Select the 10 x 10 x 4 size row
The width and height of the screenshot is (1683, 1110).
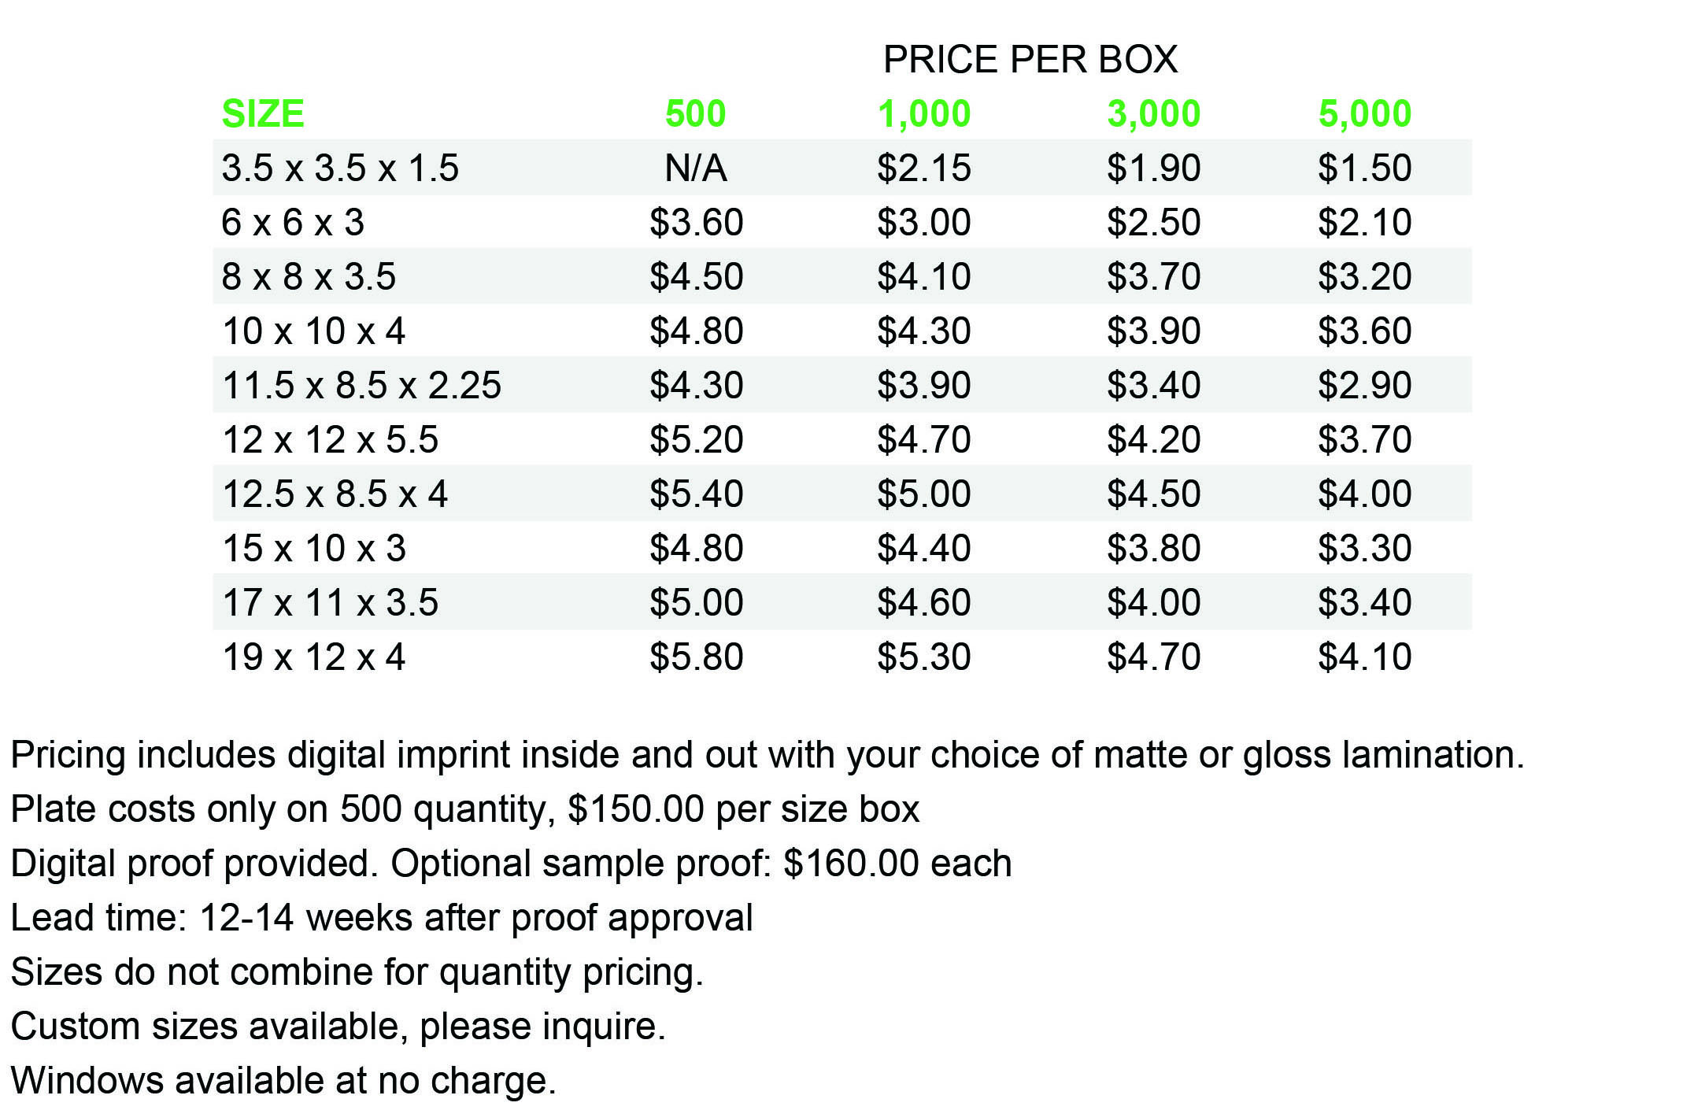click(x=842, y=331)
